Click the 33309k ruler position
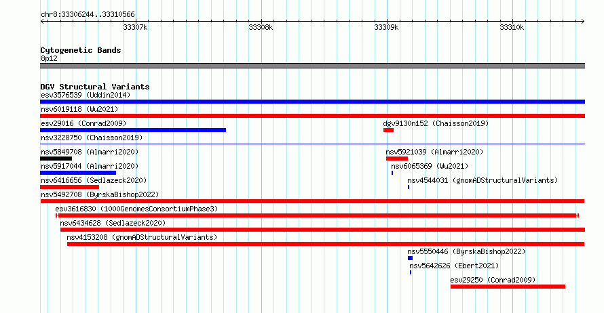604x313 pixels. click(386, 27)
